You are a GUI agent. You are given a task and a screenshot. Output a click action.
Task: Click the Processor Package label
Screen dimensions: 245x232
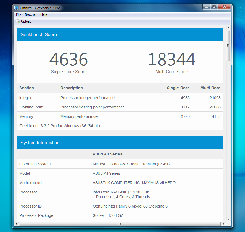pos(36,215)
